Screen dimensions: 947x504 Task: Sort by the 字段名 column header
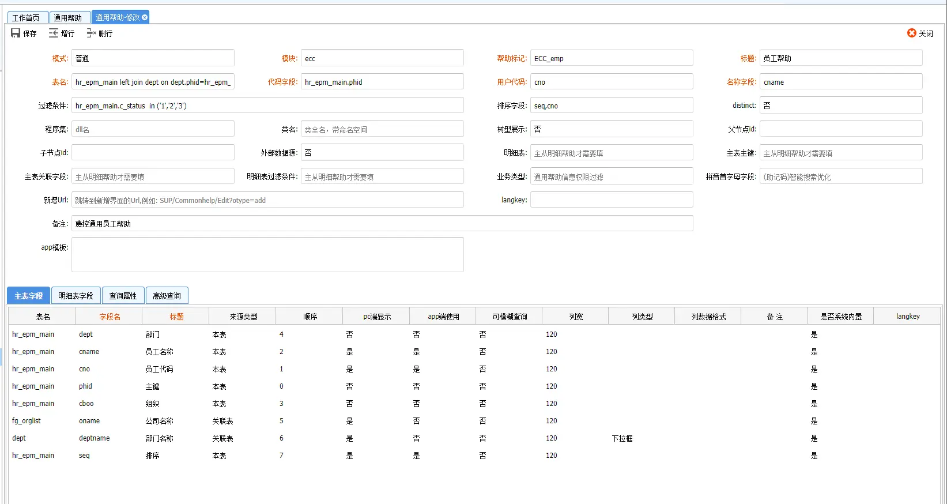pyautogui.click(x=110, y=316)
